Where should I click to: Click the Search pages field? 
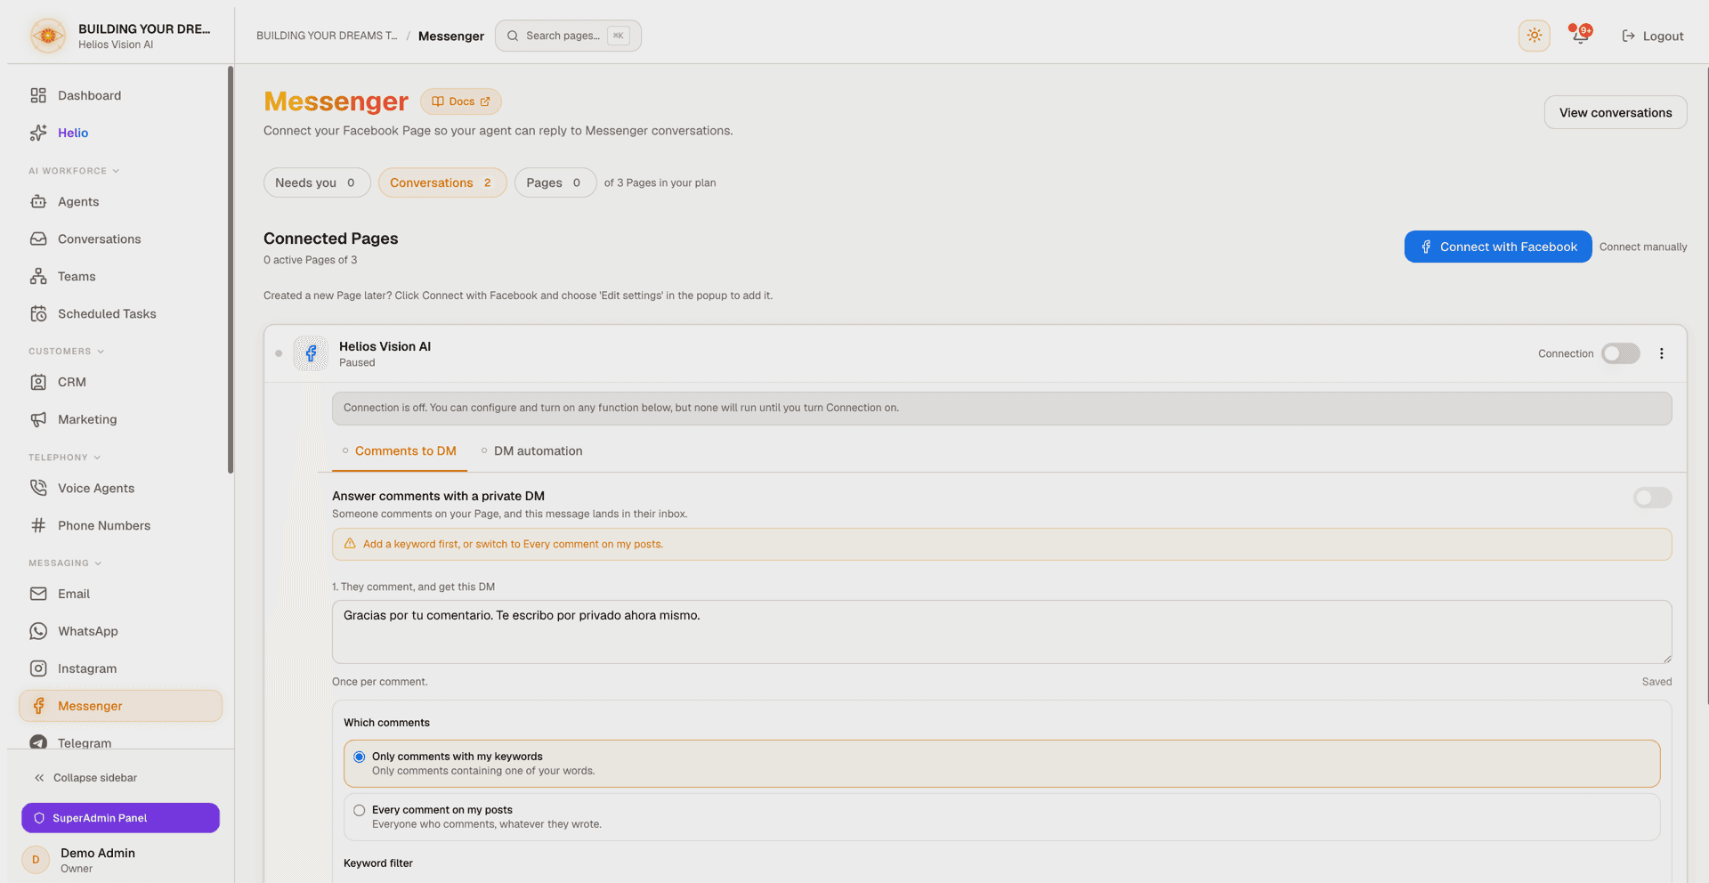point(568,36)
